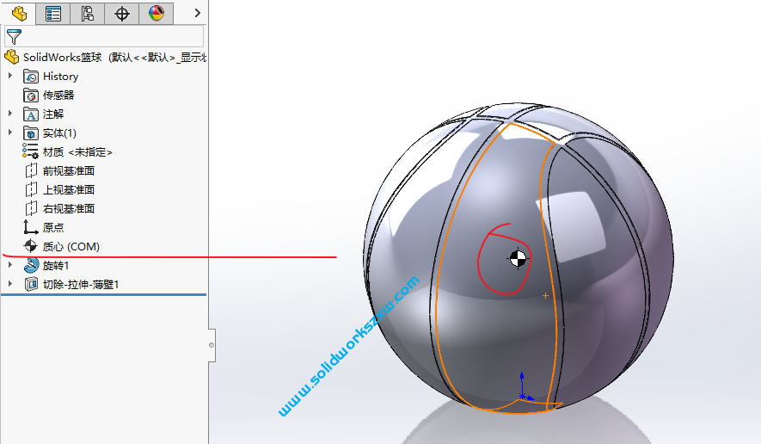The height and width of the screenshot is (444, 761).
Task: Select the 注解 label
Action: tap(53, 114)
